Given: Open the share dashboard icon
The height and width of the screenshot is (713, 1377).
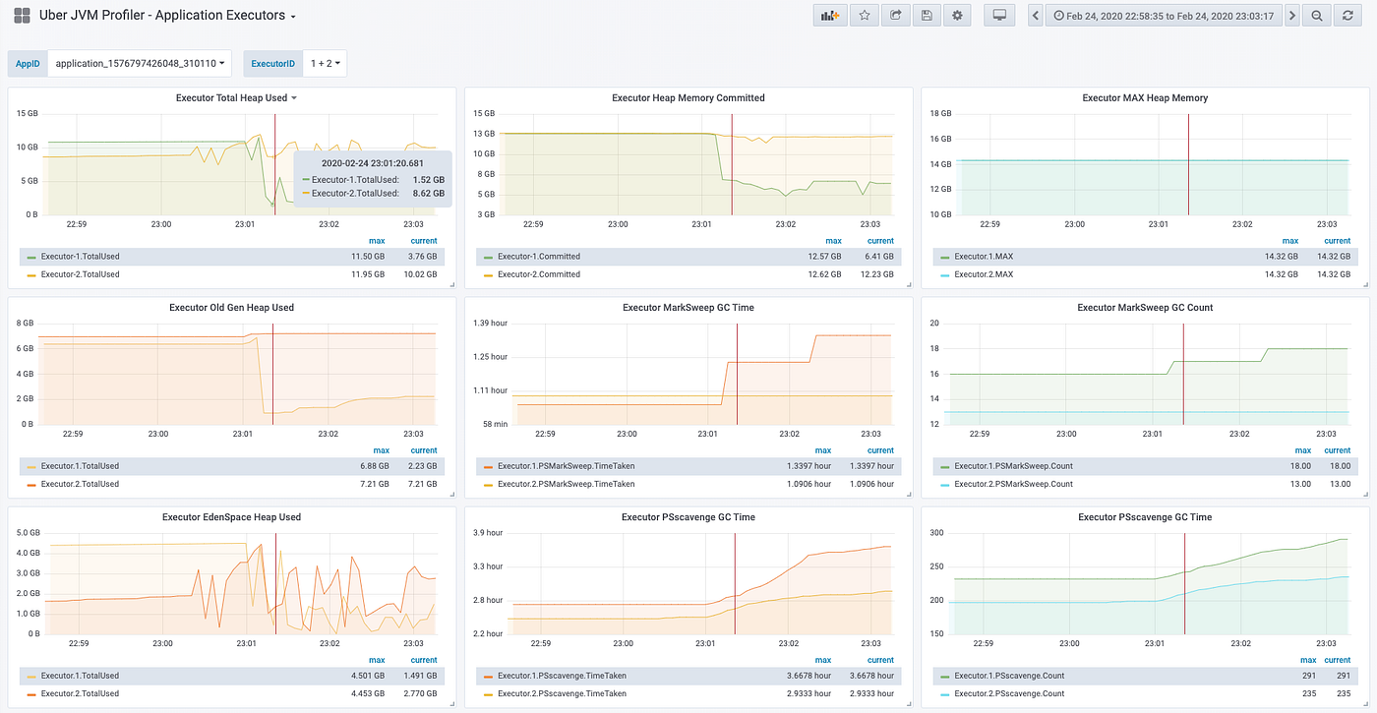Looking at the screenshot, I should click(895, 15).
